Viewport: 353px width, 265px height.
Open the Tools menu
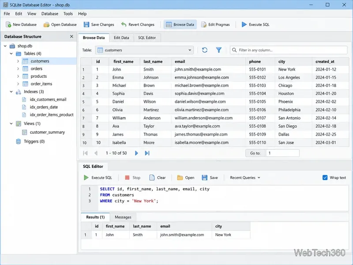pos(68,14)
